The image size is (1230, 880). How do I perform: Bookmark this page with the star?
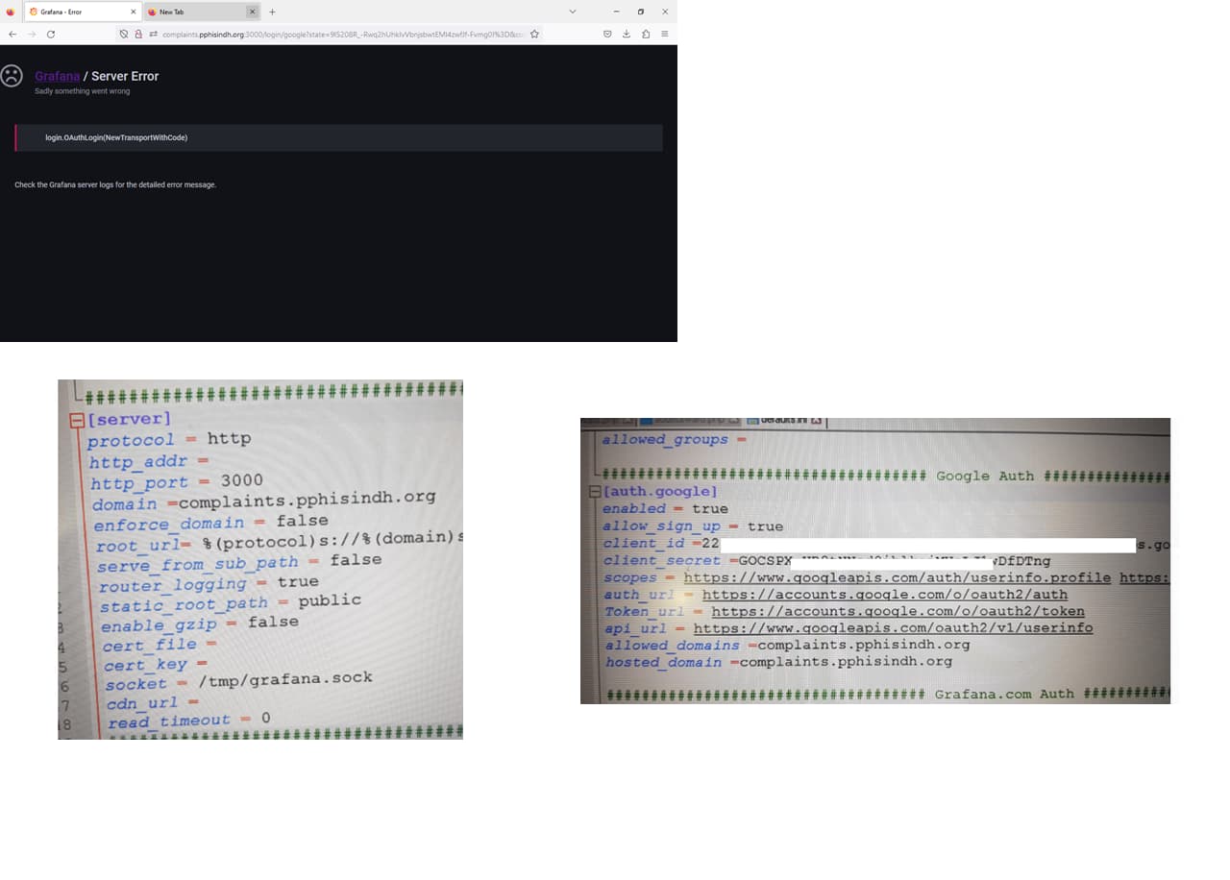(534, 34)
